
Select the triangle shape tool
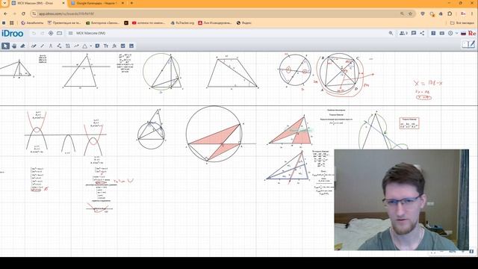(84, 46)
